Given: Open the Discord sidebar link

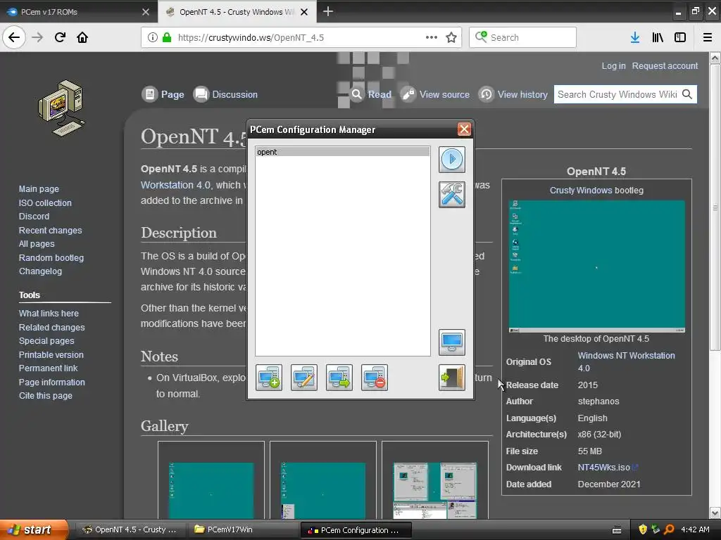Looking at the screenshot, I should (34, 217).
